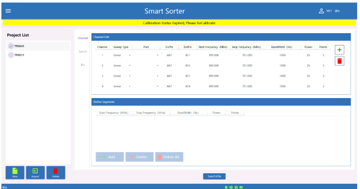Open Sweep Type dropdown for channel 4
This screenshot has height=189, width=360.
point(129,87)
